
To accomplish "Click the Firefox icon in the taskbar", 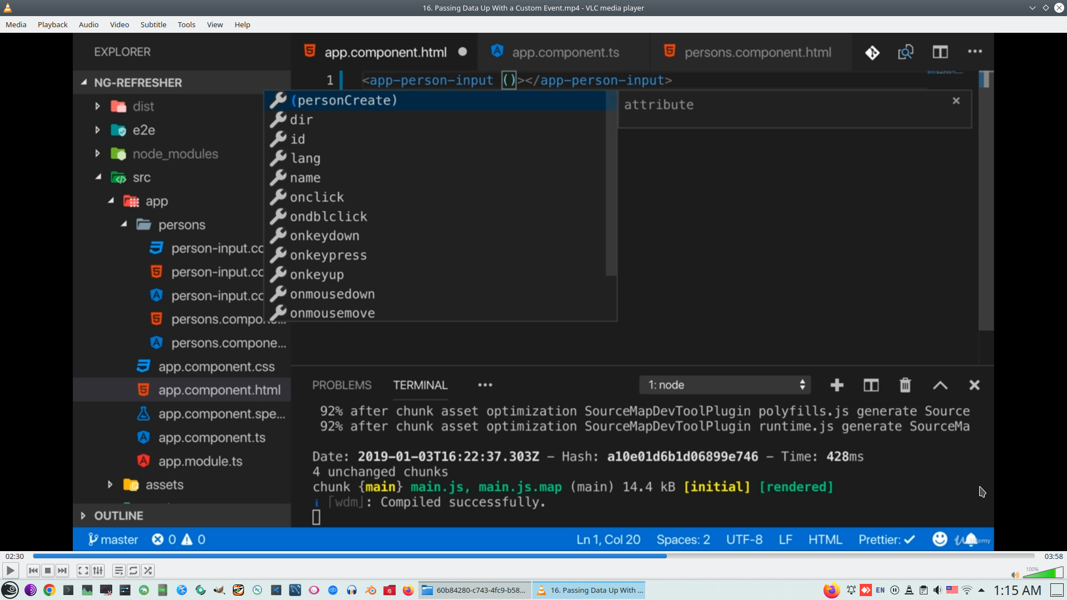I will [x=408, y=590].
